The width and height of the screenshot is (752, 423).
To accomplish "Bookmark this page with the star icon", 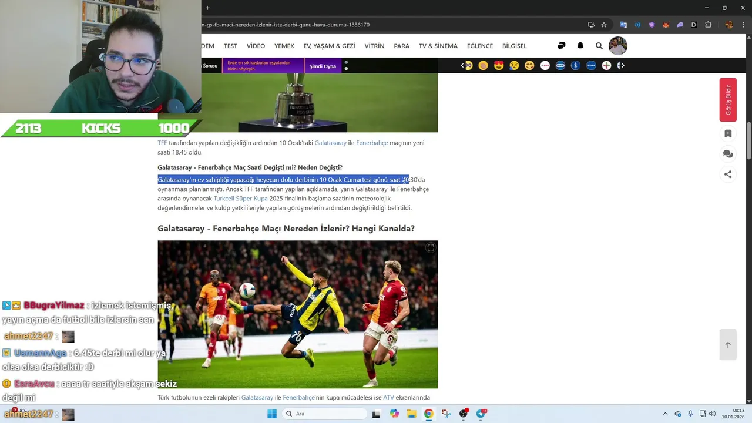I will click(604, 25).
